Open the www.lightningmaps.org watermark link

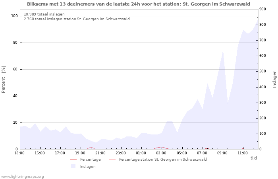pos(23,176)
